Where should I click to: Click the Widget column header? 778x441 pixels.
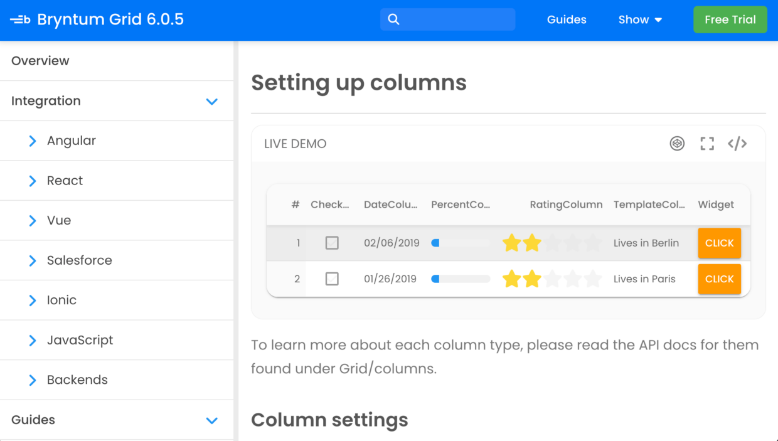tap(716, 205)
